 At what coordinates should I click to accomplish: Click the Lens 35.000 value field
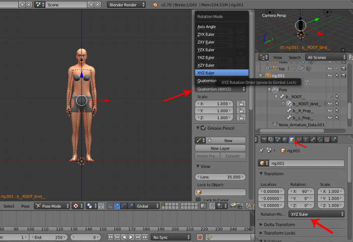point(220,177)
